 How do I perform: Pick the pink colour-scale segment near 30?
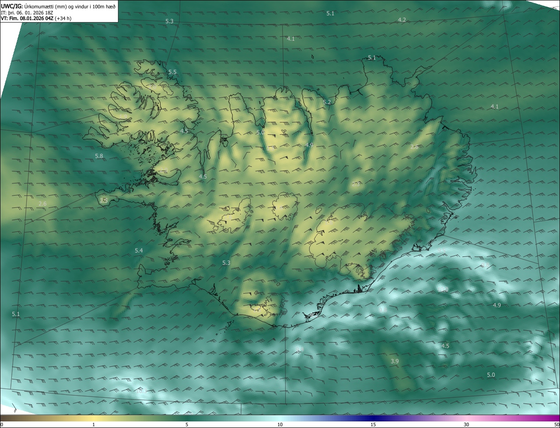(x=466, y=418)
